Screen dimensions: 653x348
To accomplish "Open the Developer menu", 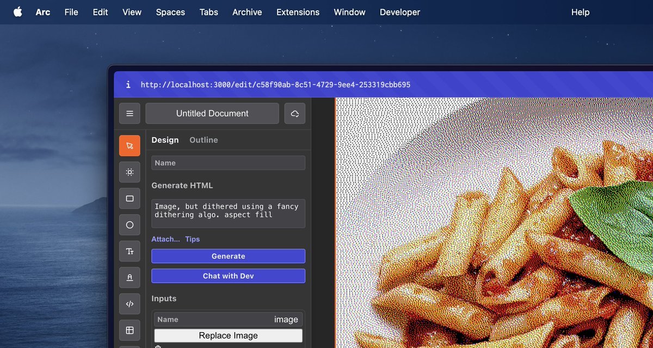I will click(400, 12).
